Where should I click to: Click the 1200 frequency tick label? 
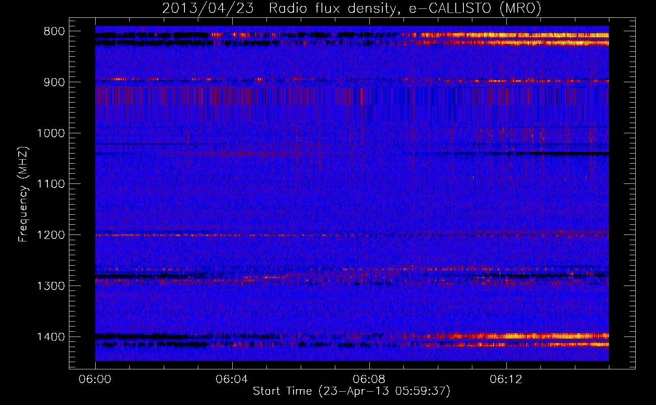[51, 235]
